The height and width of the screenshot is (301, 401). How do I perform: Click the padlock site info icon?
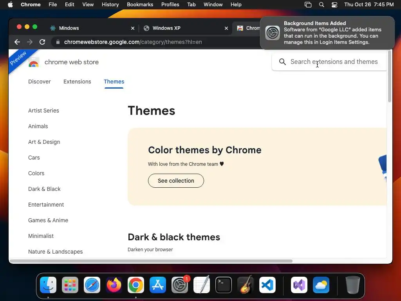click(x=58, y=42)
